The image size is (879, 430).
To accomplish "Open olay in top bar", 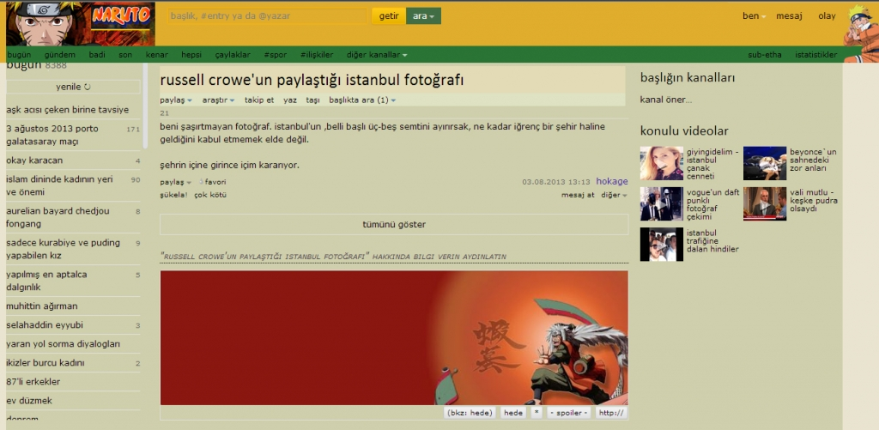I will 827,16.
